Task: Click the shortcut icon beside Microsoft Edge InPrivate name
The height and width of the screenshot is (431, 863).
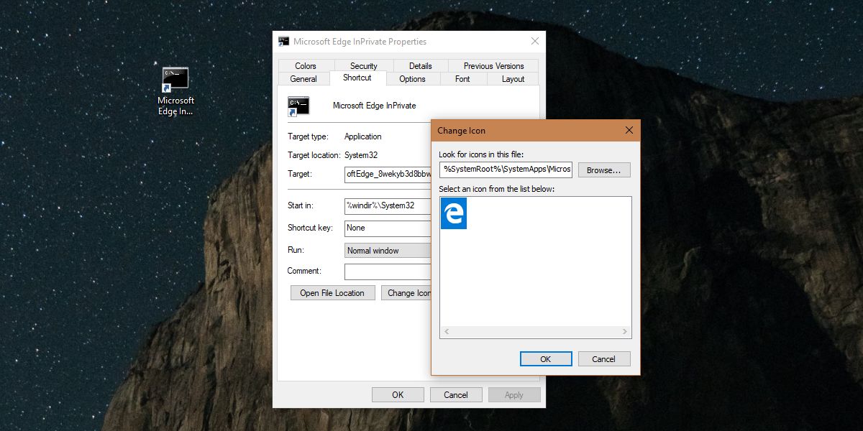Action: tap(298, 106)
